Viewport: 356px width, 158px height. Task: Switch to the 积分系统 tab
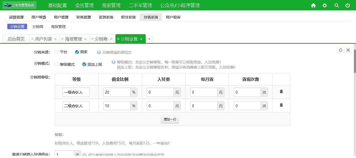click(128, 17)
